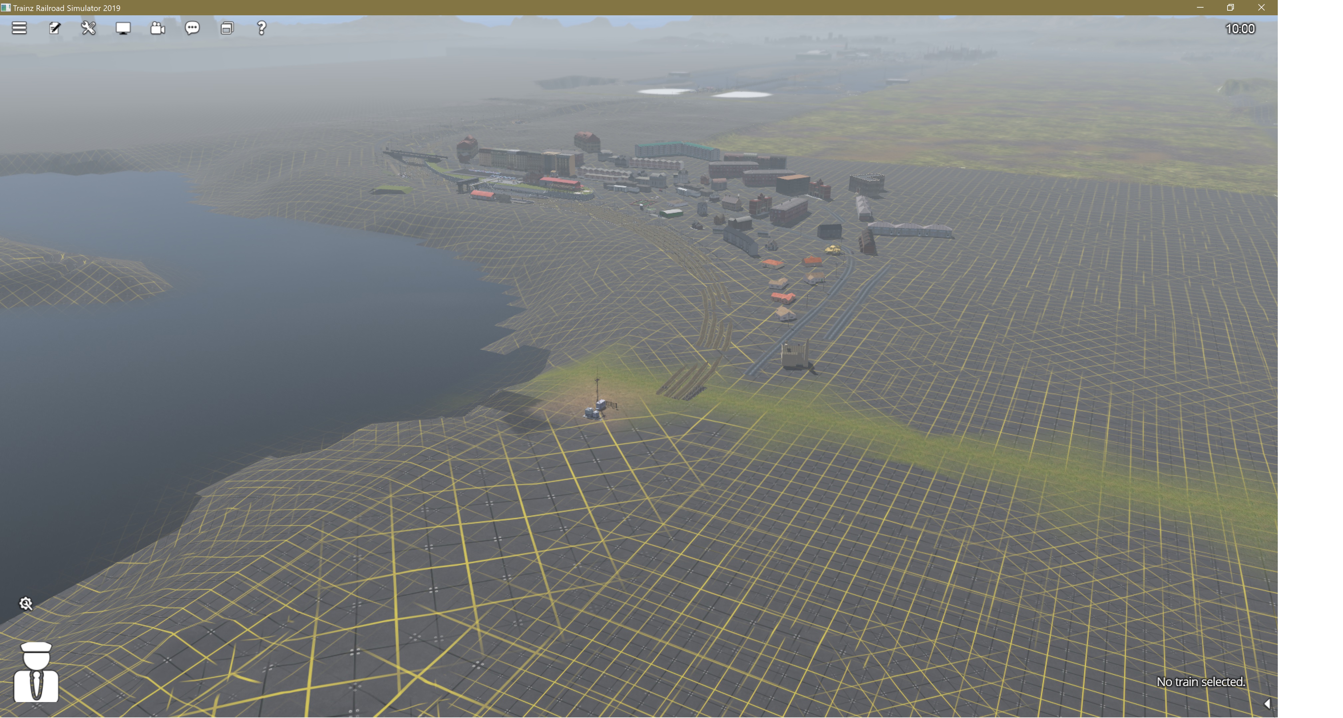Click the 'No train selected.' status text
The image size is (1343, 718).
click(1201, 681)
